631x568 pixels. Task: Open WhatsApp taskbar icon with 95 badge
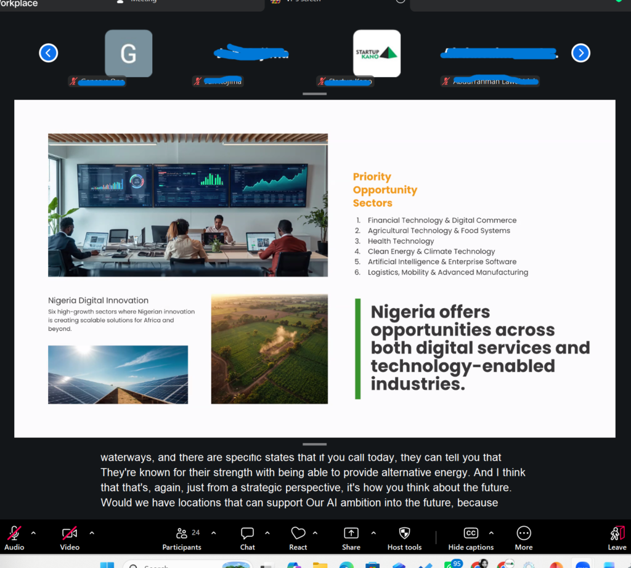[x=452, y=564]
